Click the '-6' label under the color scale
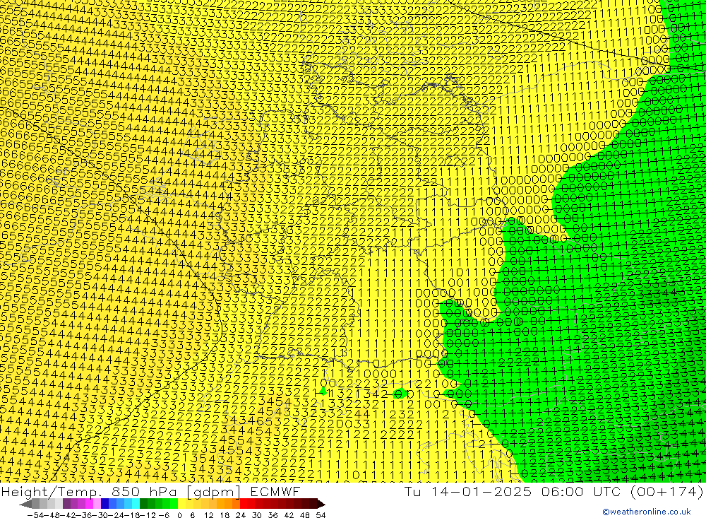706x518 pixels. click(164, 515)
